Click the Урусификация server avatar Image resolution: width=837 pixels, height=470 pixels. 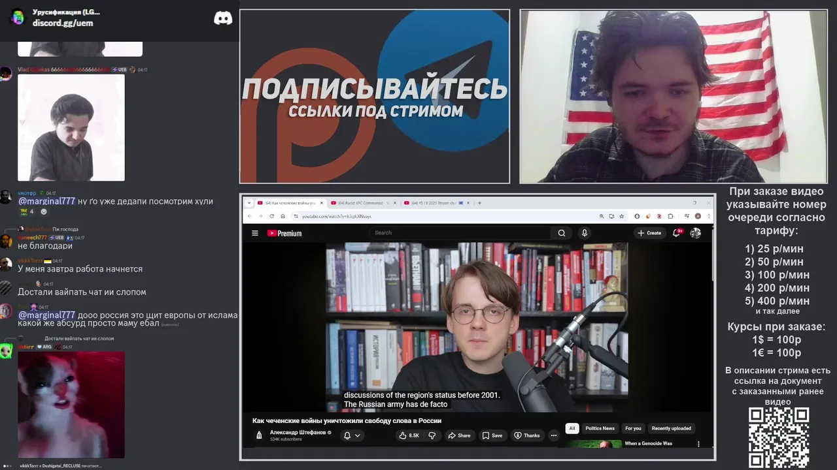point(18,18)
